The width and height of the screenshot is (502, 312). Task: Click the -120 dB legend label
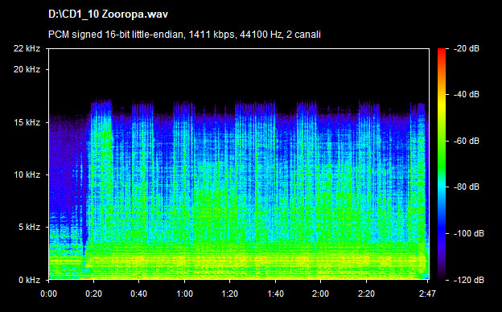[469, 280]
